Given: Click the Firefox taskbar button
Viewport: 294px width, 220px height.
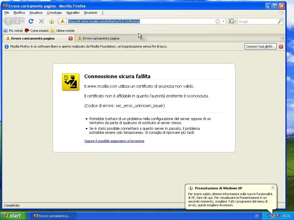Looking at the screenshot, I should pyautogui.click(x=53, y=216).
